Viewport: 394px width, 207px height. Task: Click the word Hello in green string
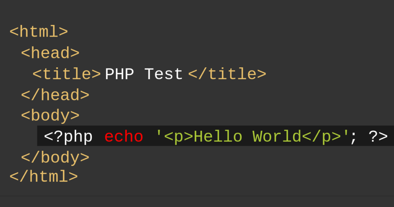pos(218,137)
